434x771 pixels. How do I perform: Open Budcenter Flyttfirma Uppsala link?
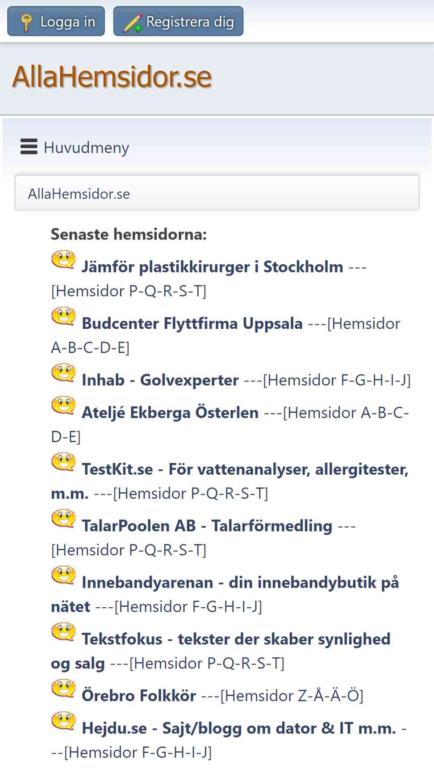click(192, 323)
